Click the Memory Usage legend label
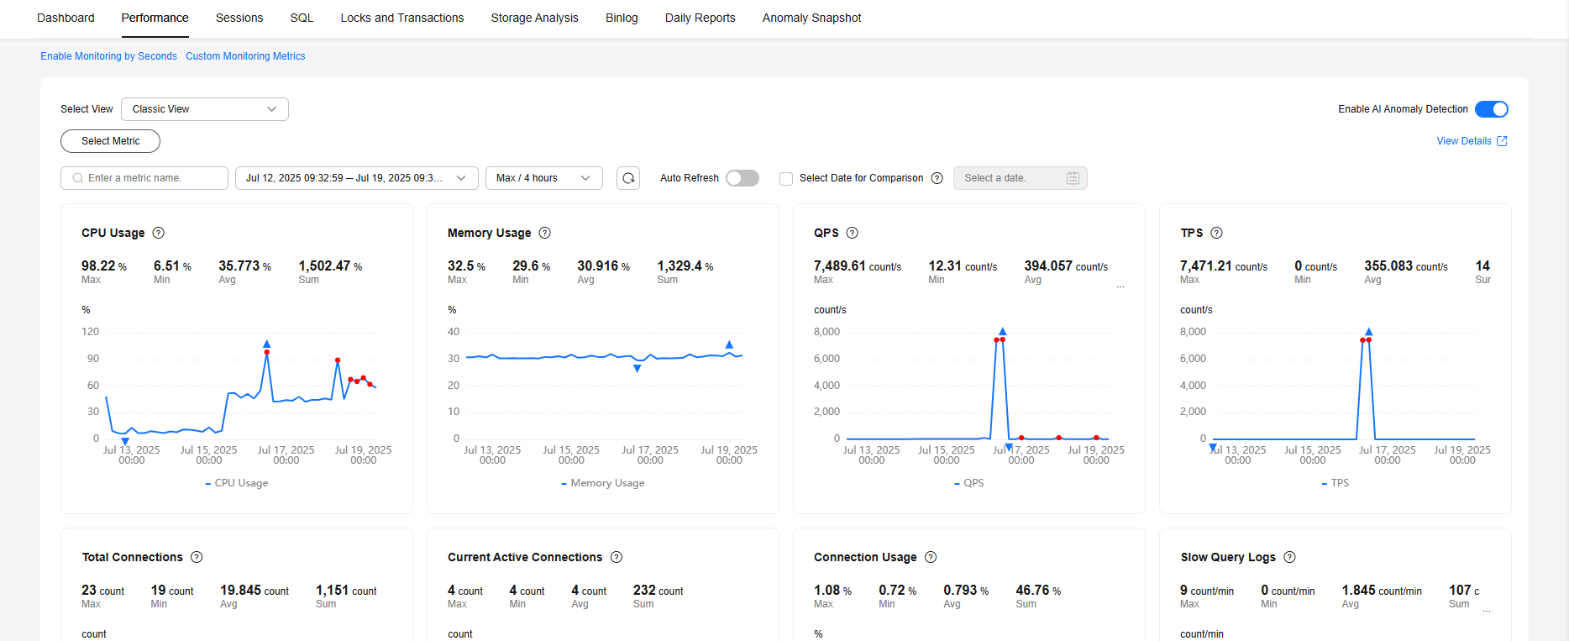Image resolution: width=1569 pixels, height=641 pixels. [608, 483]
